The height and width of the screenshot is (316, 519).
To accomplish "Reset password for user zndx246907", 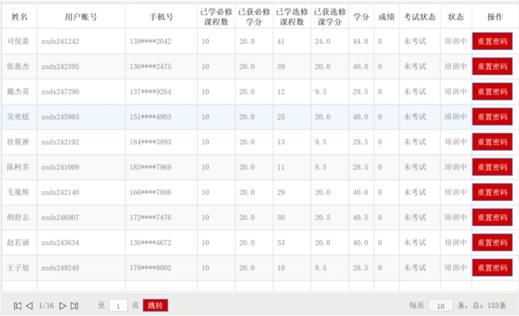I will (492, 218).
